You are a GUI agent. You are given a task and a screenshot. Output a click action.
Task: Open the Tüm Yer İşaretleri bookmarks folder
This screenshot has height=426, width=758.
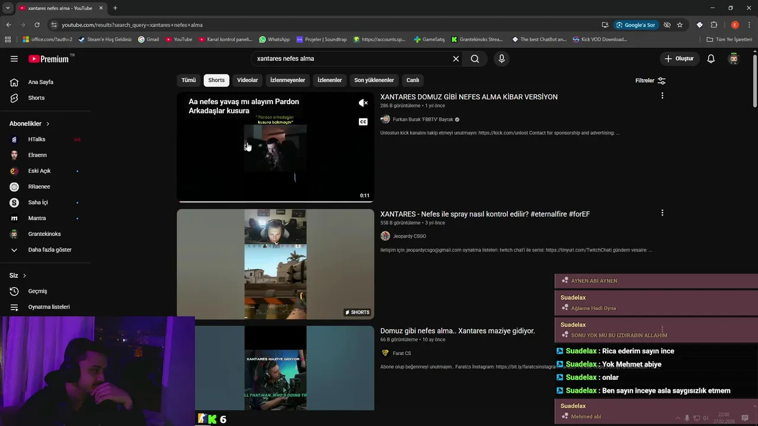coord(729,40)
